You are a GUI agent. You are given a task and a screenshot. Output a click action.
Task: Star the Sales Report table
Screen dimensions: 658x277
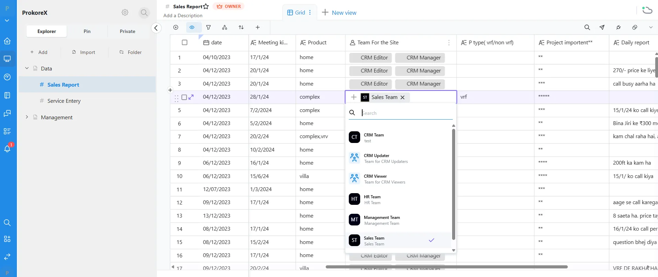coord(206,7)
